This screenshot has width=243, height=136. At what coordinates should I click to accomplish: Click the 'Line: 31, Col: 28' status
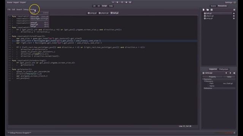pyautogui.click(x=185, y=126)
